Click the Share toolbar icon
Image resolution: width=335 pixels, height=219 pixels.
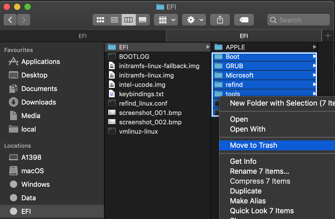pyautogui.click(x=220, y=20)
